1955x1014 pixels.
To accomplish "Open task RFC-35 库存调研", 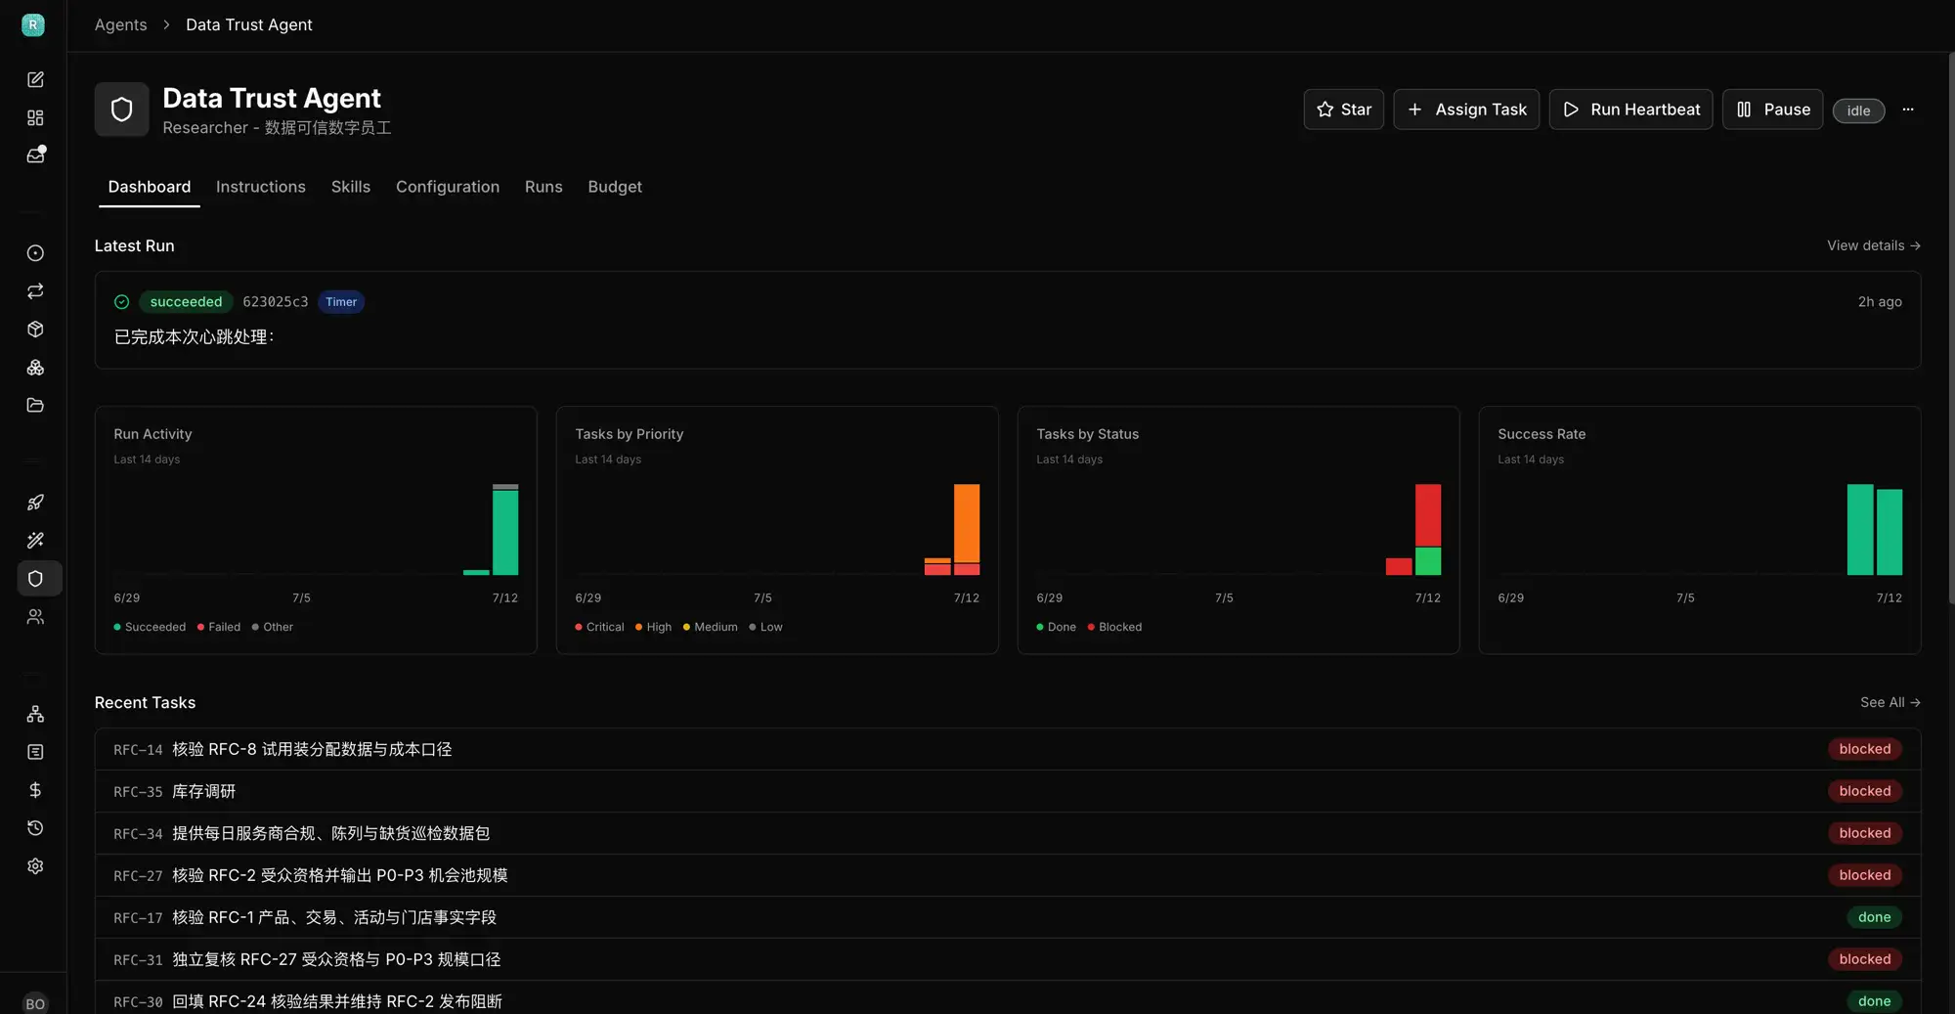I will tap(1007, 791).
